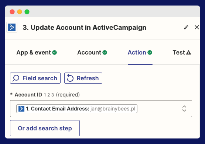
Task: Refresh the action fields
Action: tap(83, 78)
